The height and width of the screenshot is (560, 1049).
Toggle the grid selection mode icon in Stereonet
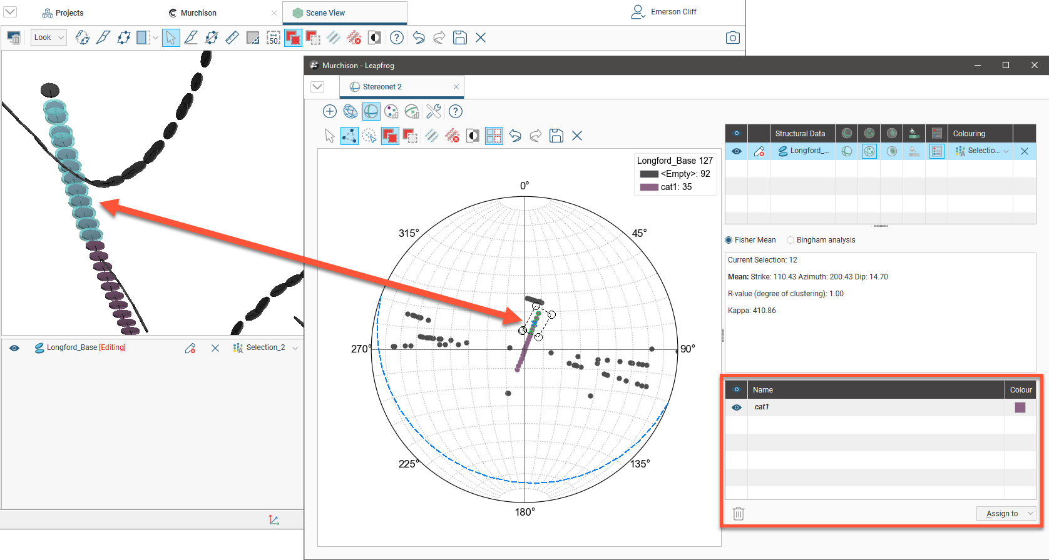(494, 136)
